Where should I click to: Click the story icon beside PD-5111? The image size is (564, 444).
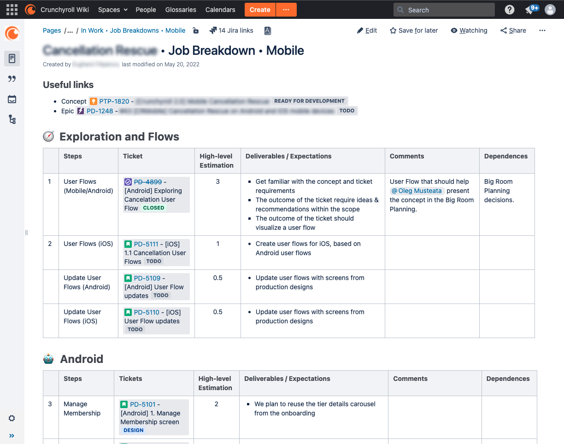(128, 244)
